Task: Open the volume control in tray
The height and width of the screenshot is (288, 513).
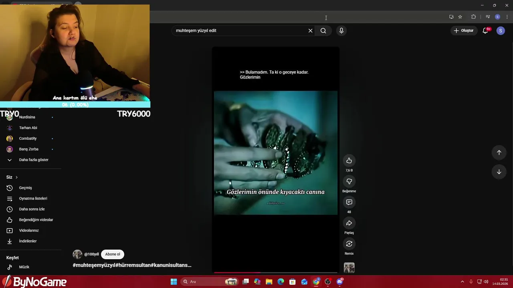Action: (486, 282)
